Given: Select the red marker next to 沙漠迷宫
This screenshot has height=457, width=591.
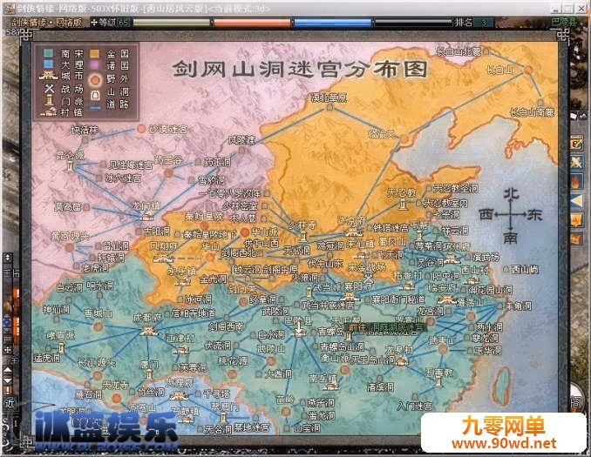Looking at the screenshot, I should [141, 129].
